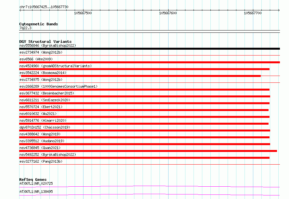289x199 pixels.
Task: Click the 105667700 ruler position
Action: 253,13
